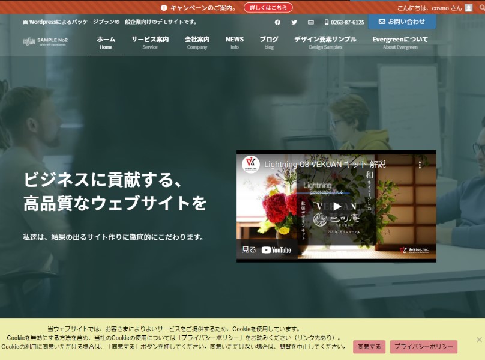This screenshot has height=360, width=485.
Task: Click the Evergreenについて menu item
Action: 400,43
